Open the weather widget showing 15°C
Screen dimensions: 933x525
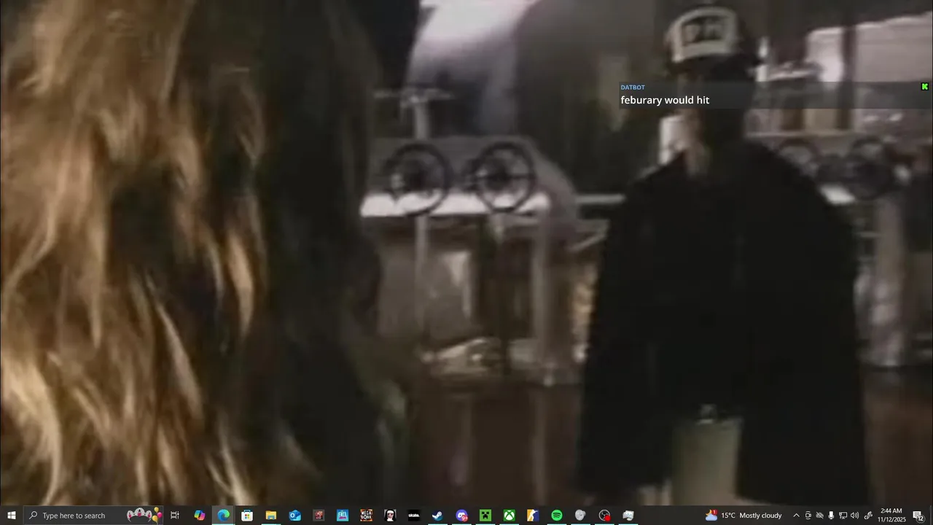743,516
